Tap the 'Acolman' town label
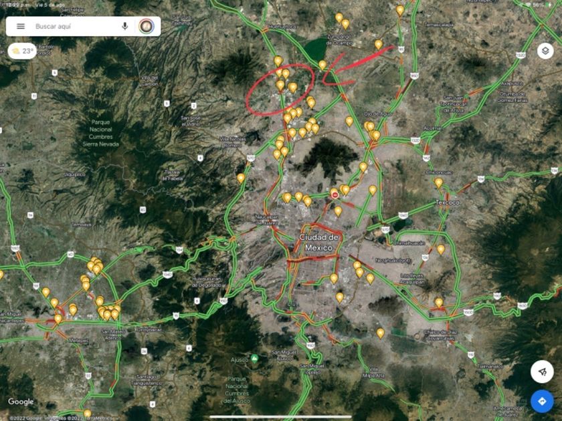Image resolution: width=562 pixels, height=421 pixels. (433, 128)
